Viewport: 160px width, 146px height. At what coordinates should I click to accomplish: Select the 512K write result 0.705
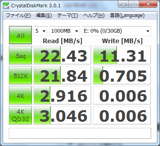122,75
